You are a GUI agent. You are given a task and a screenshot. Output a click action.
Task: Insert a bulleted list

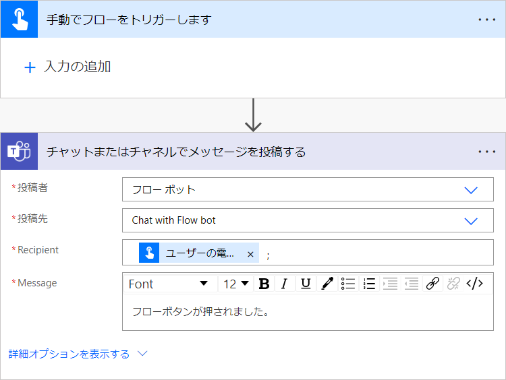click(x=348, y=284)
